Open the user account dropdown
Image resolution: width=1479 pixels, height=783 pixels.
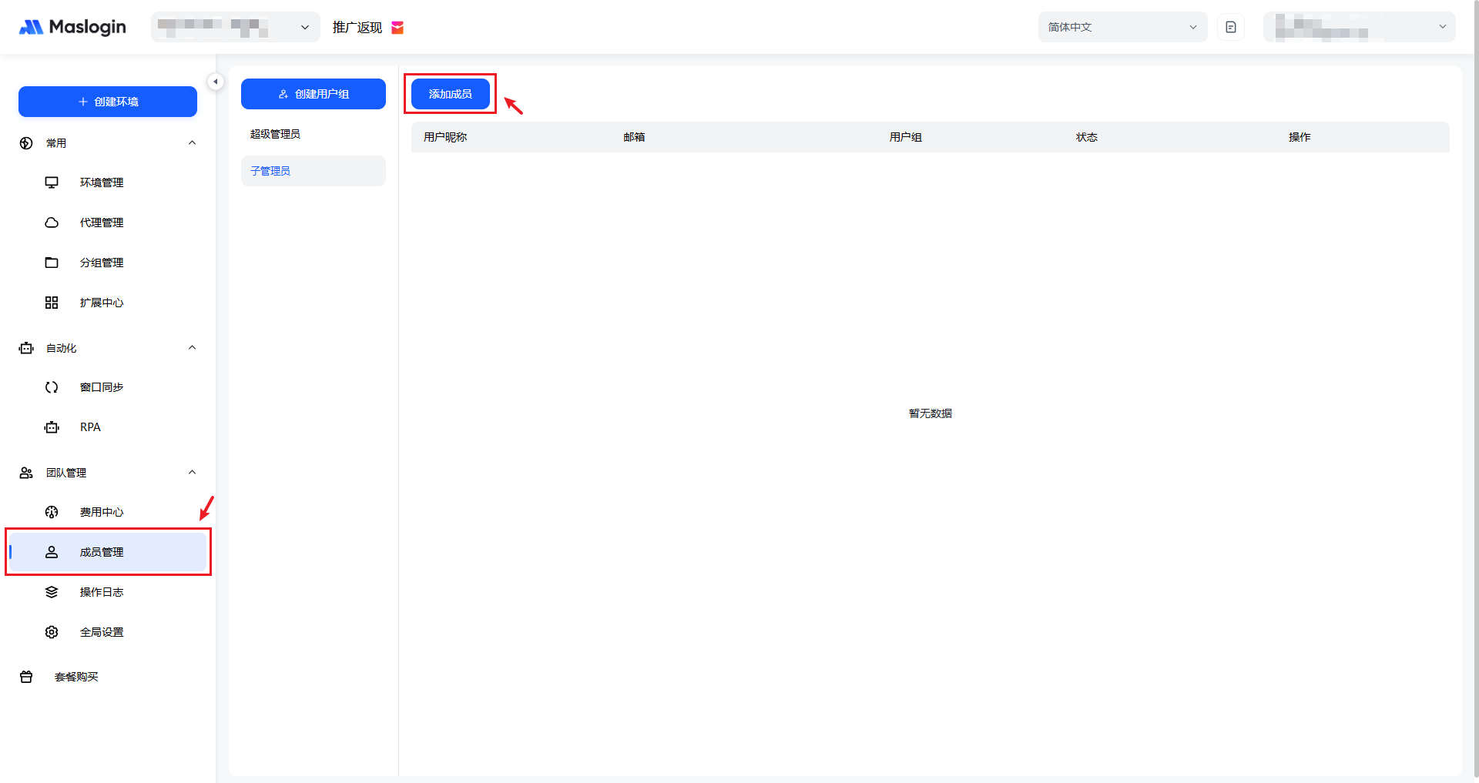point(1359,27)
